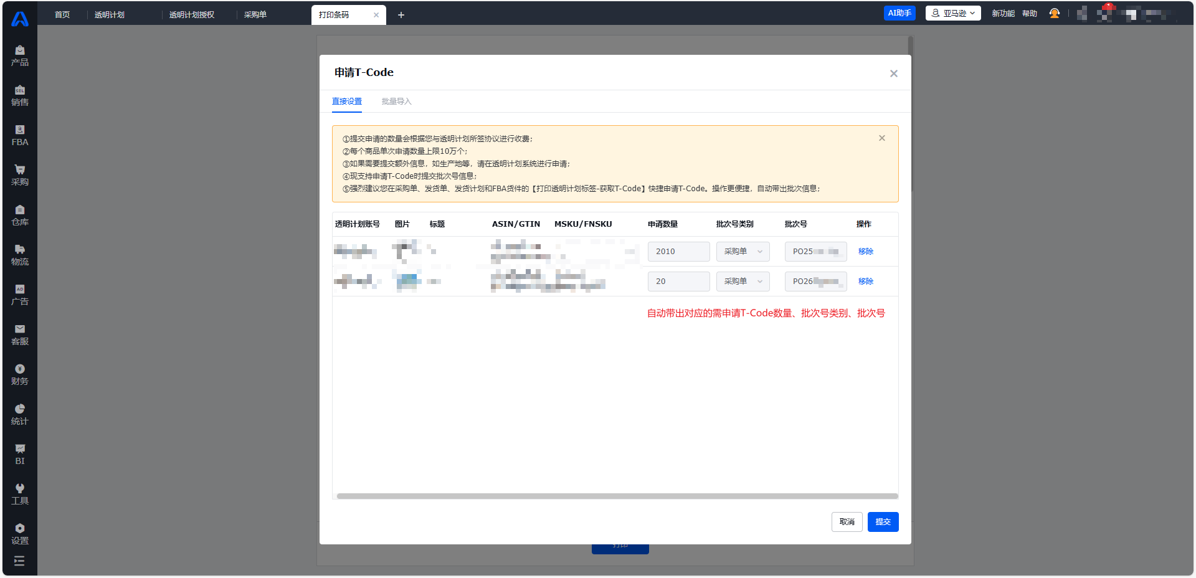This screenshot has width=1196, height=578.
Task: Dismiss the orange notice banner
Action: [x=882, y=138]
